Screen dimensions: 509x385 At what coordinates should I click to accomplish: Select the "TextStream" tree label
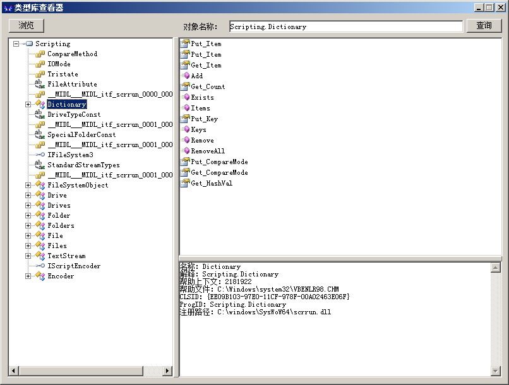[66, 256]
